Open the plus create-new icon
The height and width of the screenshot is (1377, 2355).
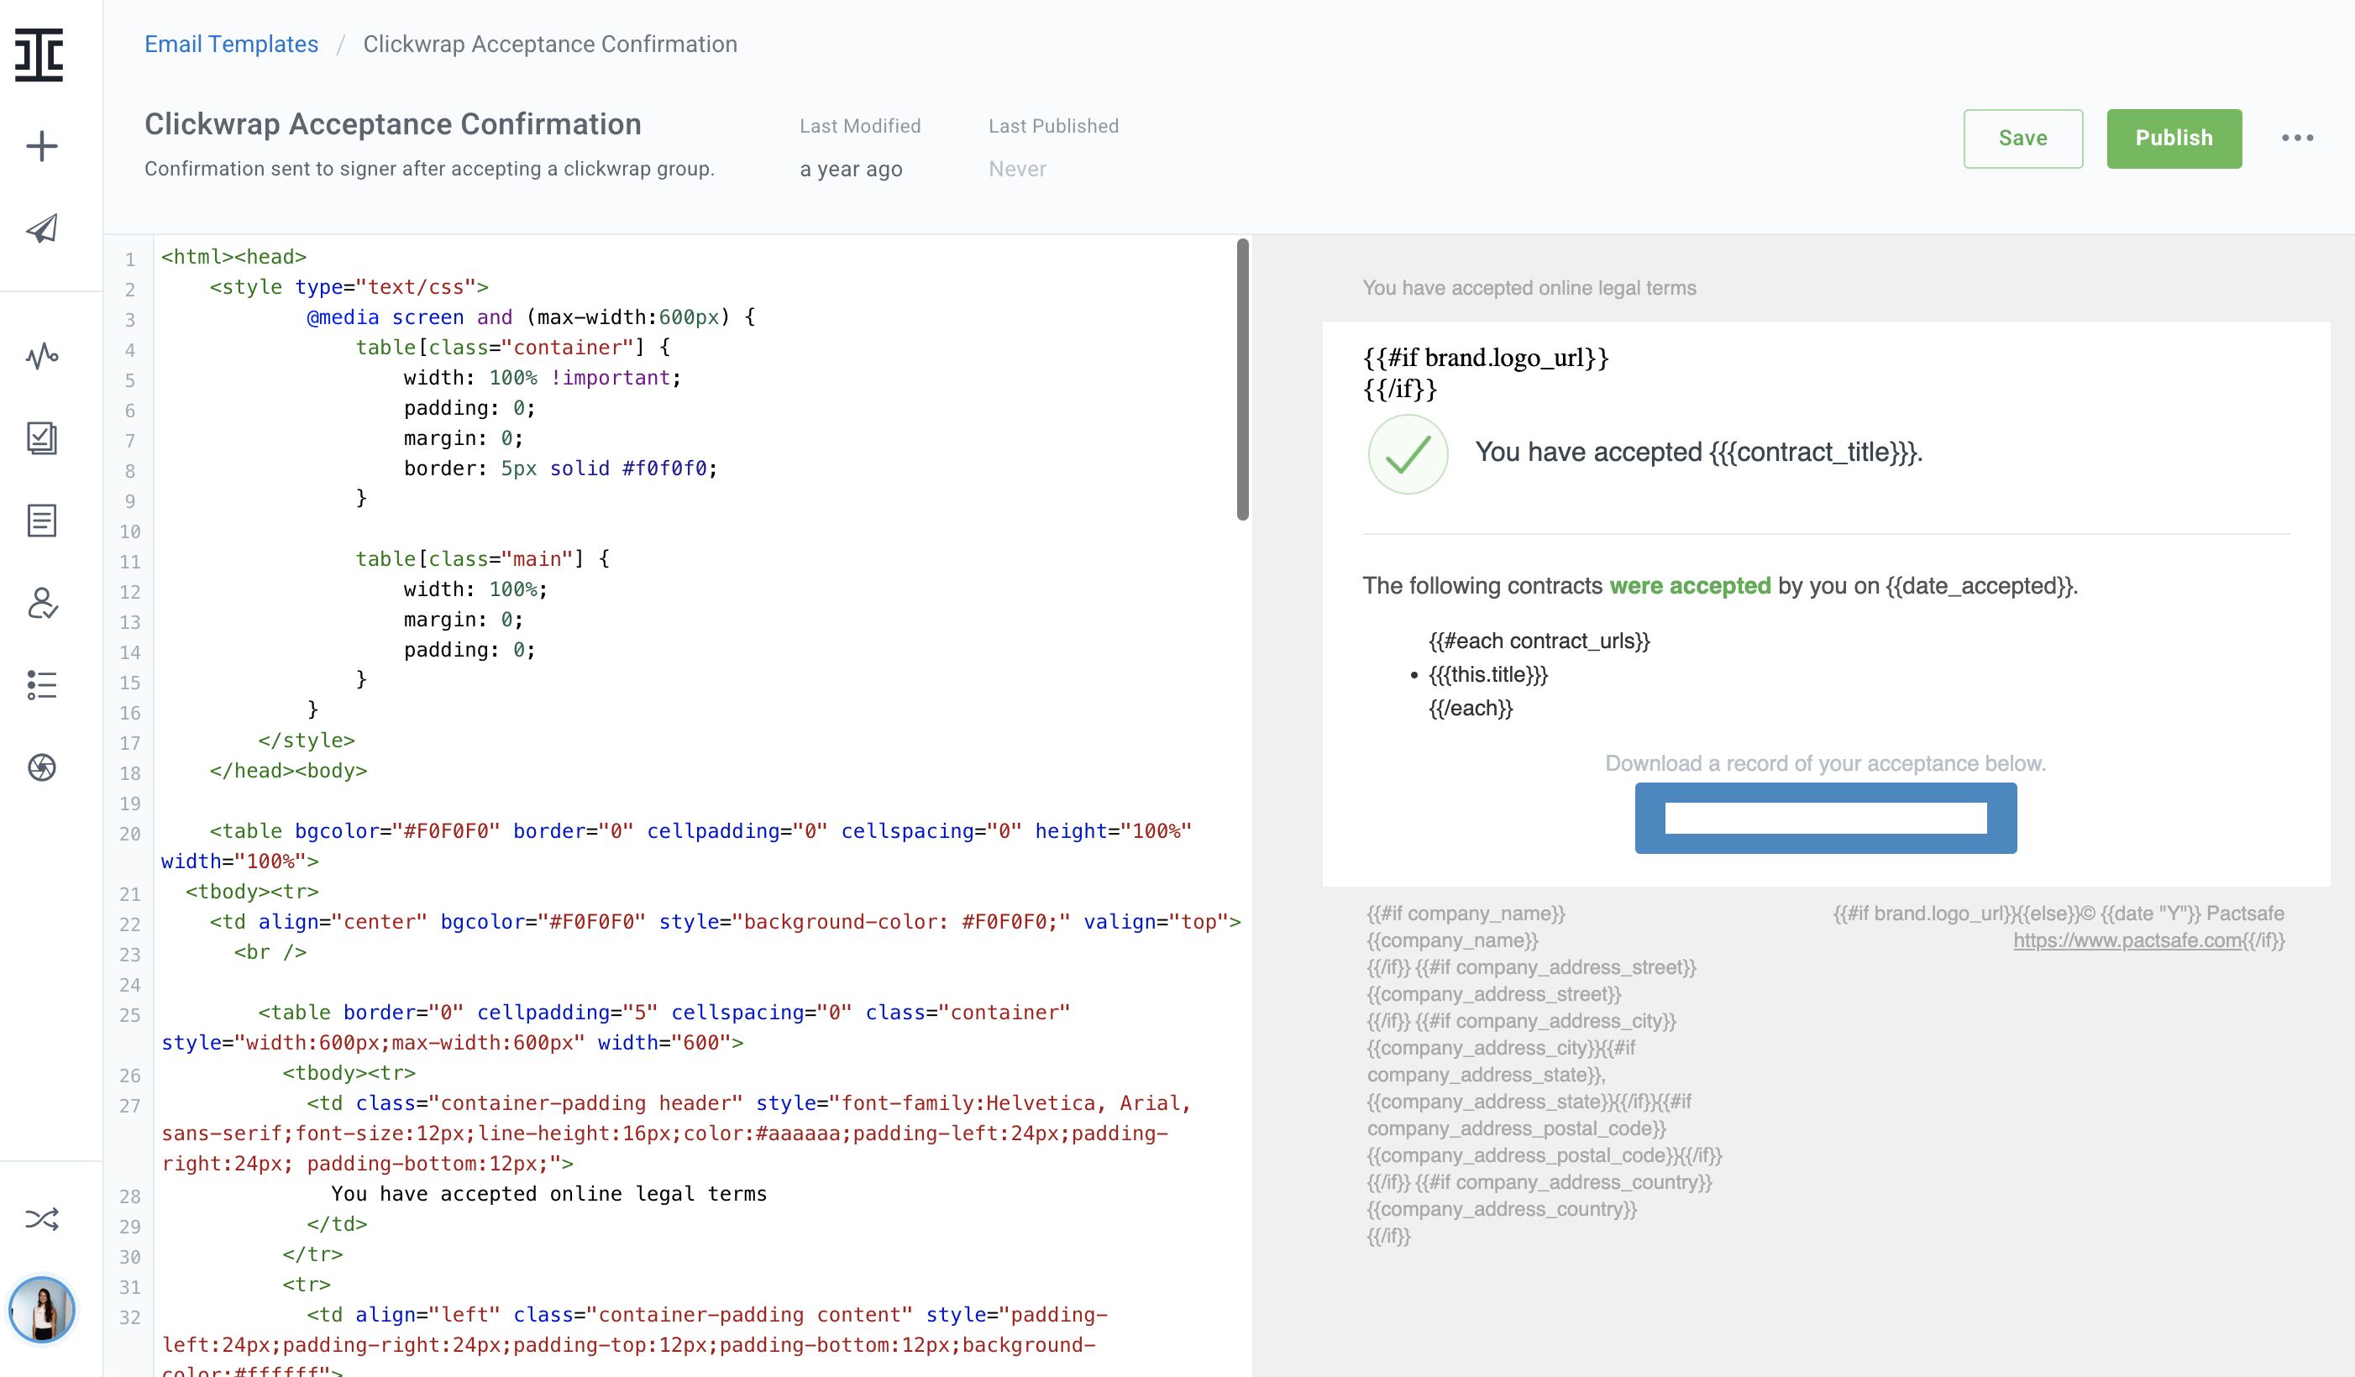tap(41, 147)
